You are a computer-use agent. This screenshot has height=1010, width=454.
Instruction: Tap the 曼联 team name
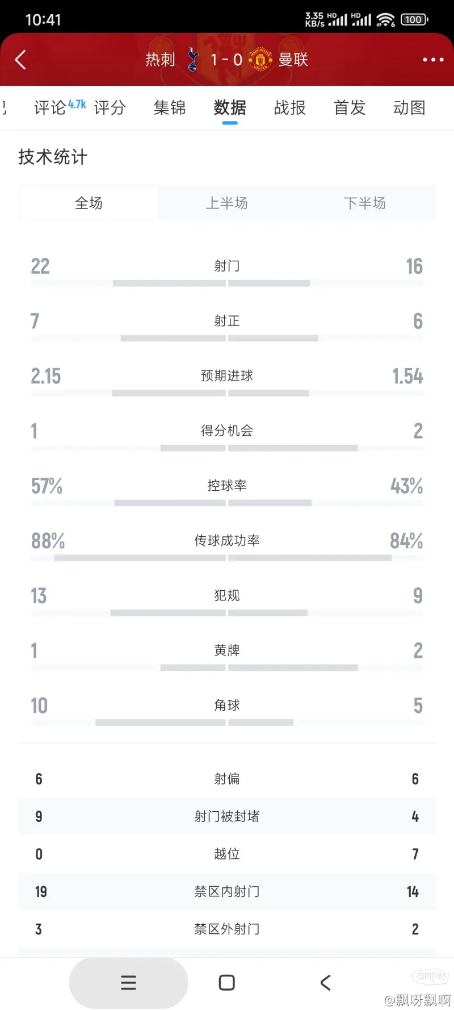point(293,60)
